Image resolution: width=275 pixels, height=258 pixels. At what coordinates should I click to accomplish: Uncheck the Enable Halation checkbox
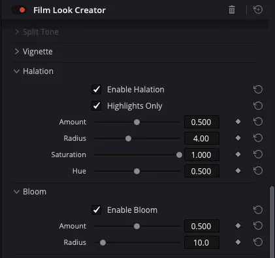[x=96, y=90]
